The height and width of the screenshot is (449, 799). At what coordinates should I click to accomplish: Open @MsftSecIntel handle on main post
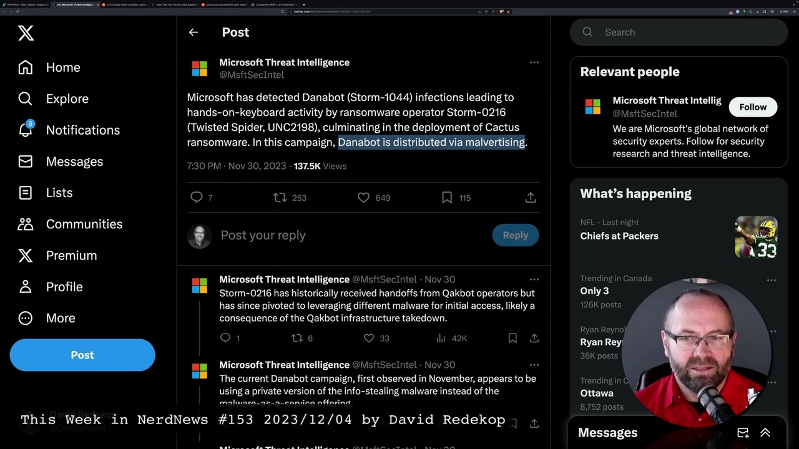(x=252, y=75)
